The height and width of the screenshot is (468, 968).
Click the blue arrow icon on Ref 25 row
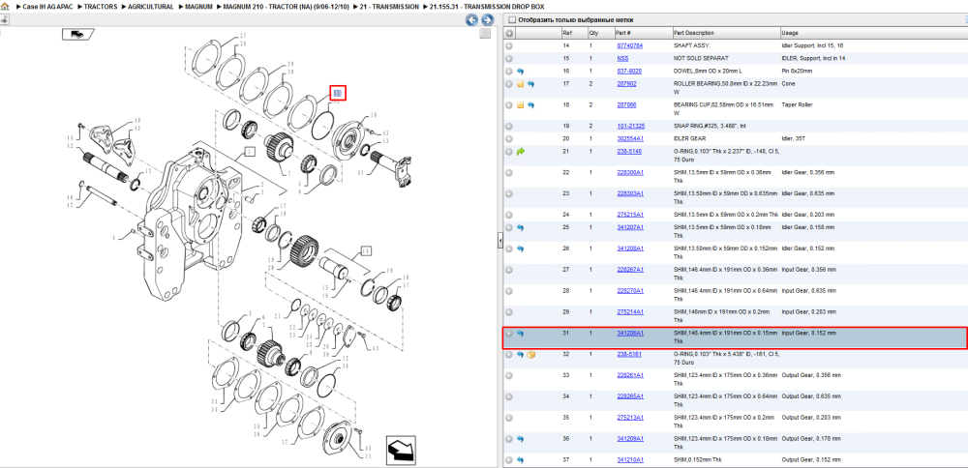click(x=521, y=227)
